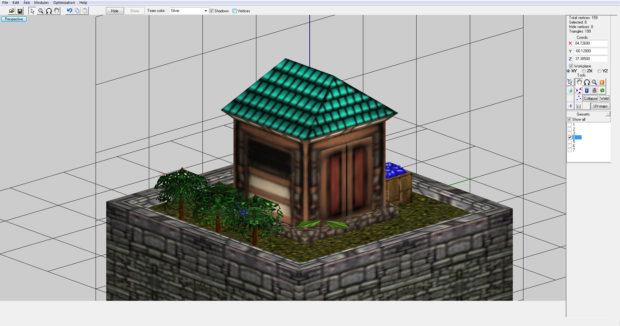Check geoset 7 checkbox

(570, 150)
